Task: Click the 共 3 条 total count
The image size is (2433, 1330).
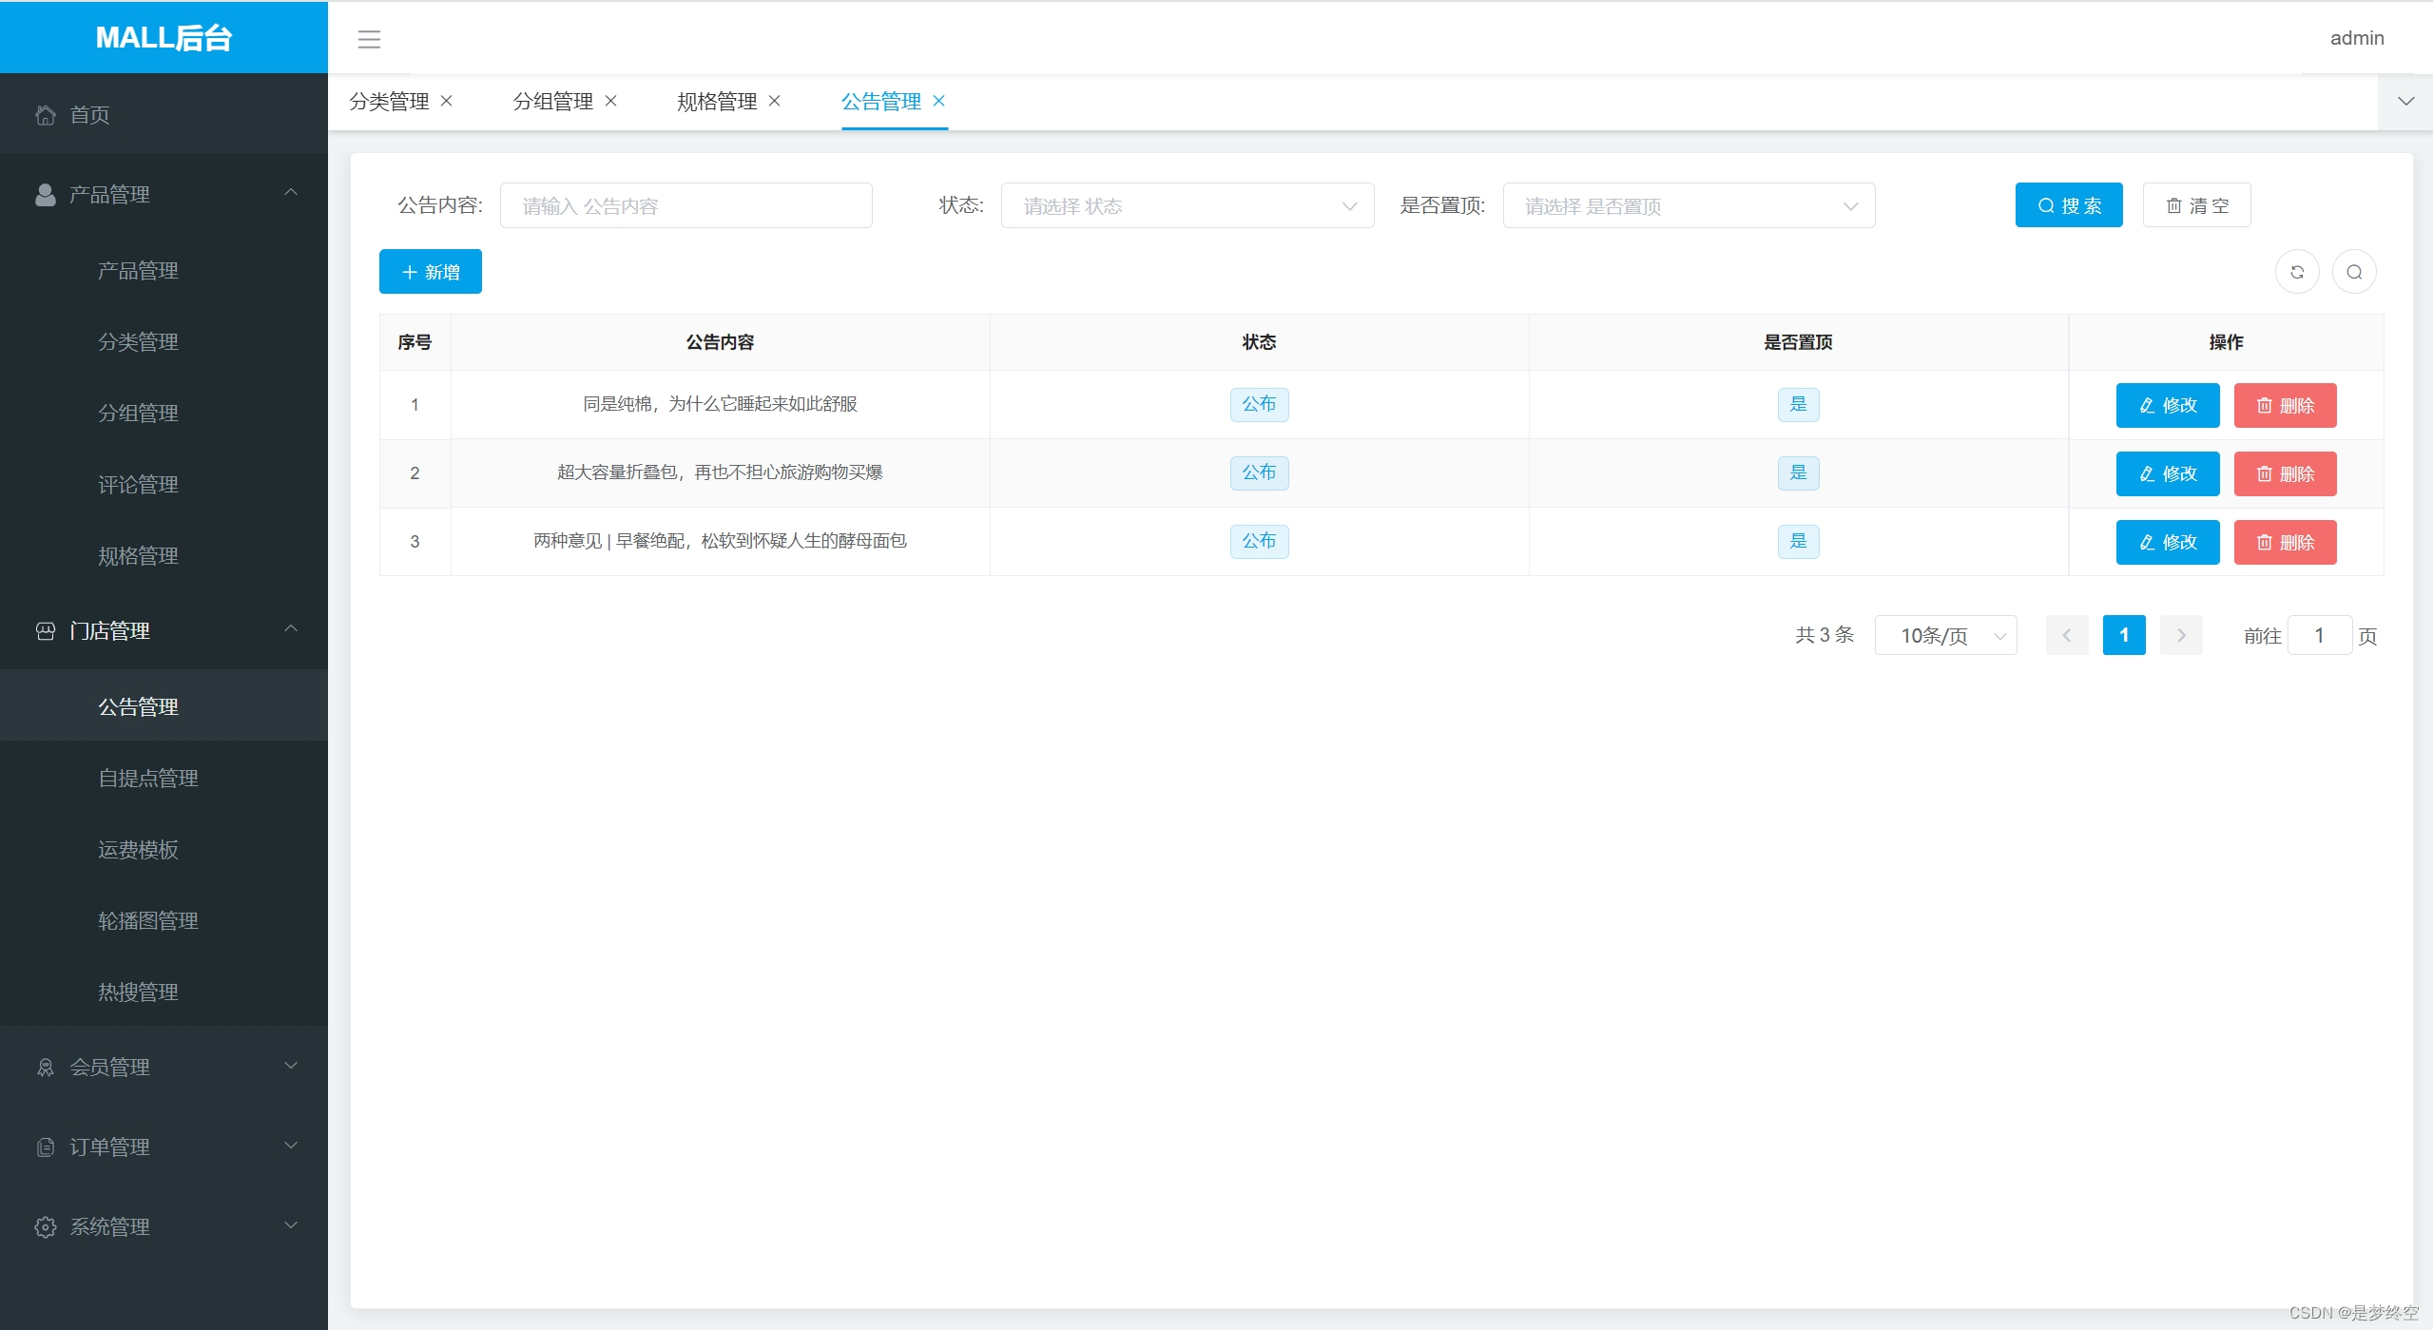Action: coord(1825,635)
